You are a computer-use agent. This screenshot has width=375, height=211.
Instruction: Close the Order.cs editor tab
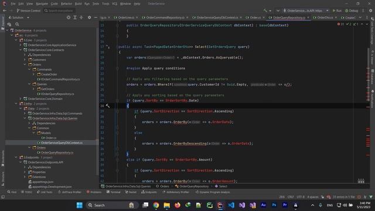pos(264,18)
